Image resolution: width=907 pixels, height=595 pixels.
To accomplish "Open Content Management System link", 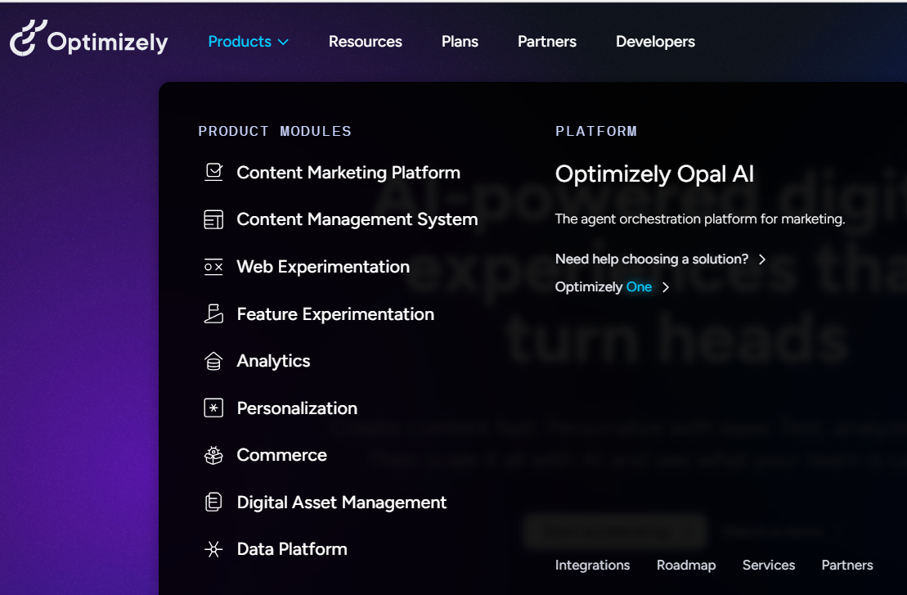I will [x=357, y=219].
